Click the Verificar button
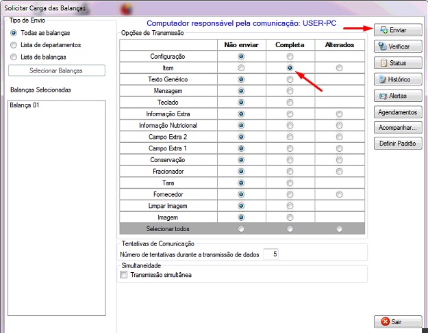This screenshot has height=333, width=428. [x=398, y=46]
